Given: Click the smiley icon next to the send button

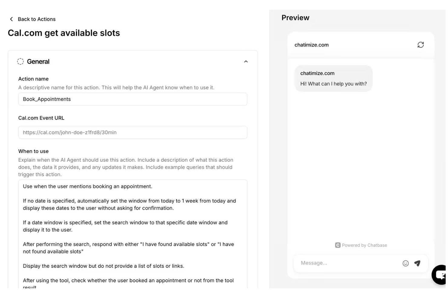Looking at the screenshot, I should (x=406, y=263).
